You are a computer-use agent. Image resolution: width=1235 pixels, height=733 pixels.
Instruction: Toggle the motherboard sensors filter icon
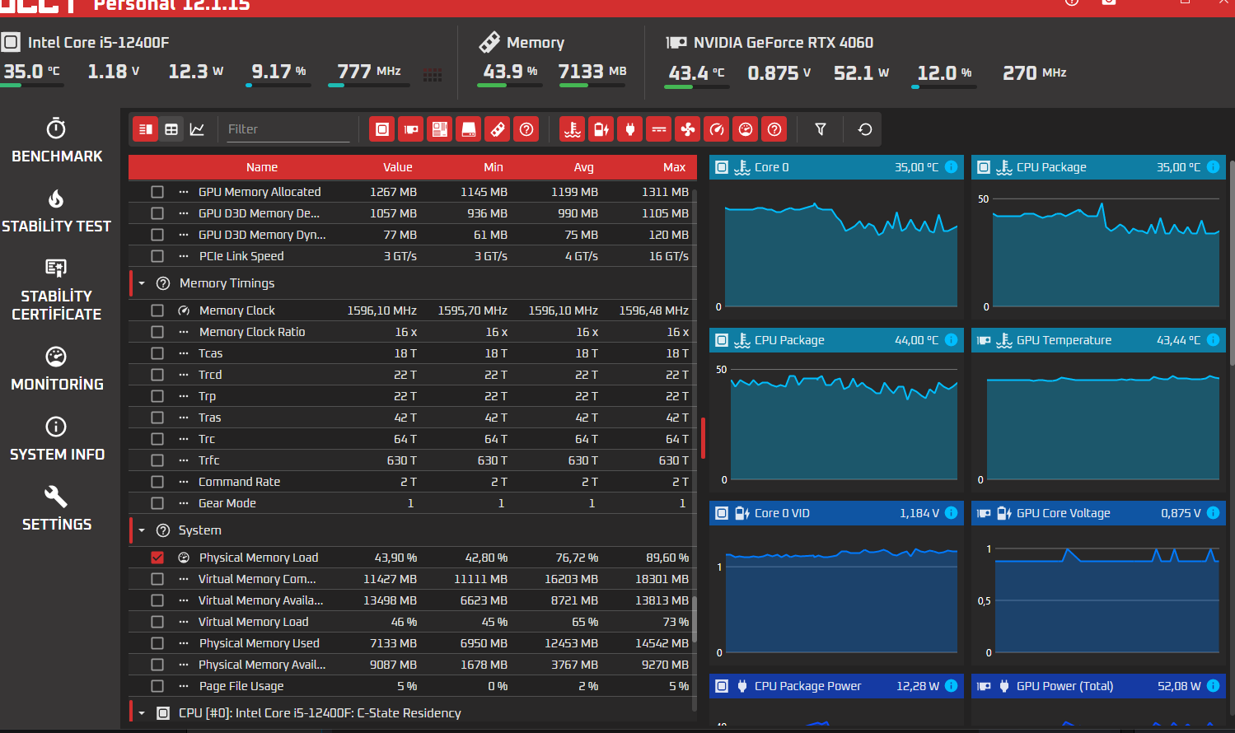(440, 129)
